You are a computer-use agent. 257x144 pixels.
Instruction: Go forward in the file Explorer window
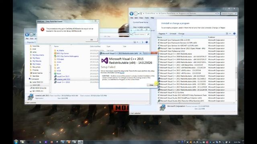click(x=31, y=34)
